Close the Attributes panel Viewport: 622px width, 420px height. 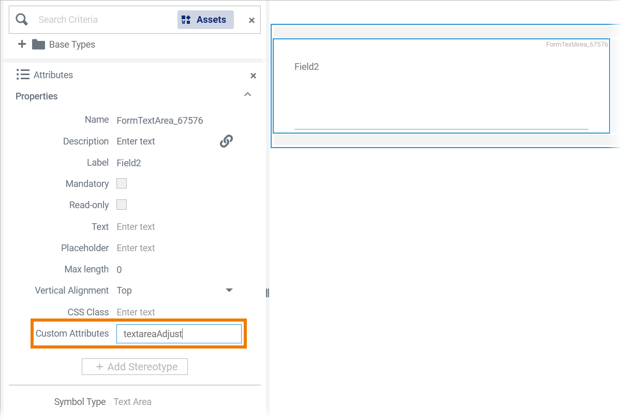[253, 76]
